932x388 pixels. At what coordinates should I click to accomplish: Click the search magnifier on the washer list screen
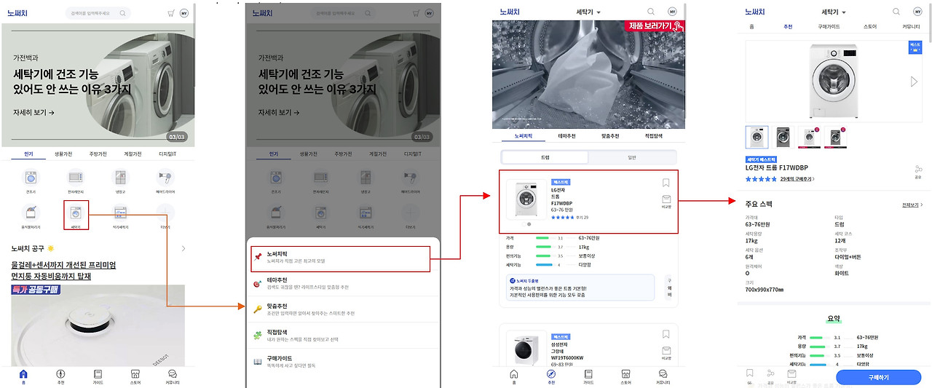pyautogui.click(x=650, y=12)
